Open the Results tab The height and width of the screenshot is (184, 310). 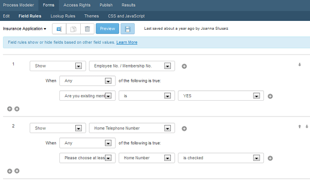(129, 5)
